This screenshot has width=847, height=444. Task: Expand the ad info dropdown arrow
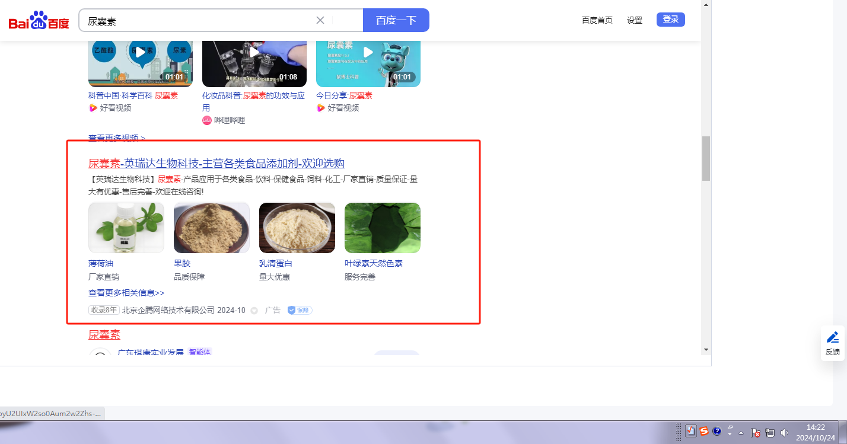tap(254, 311)
